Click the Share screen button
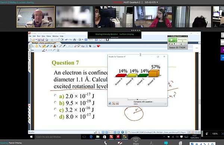 pyautogui.click(x=136, y=141)
